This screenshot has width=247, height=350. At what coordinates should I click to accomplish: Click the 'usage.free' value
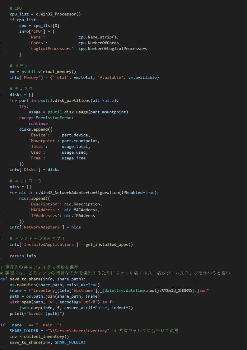74,158
